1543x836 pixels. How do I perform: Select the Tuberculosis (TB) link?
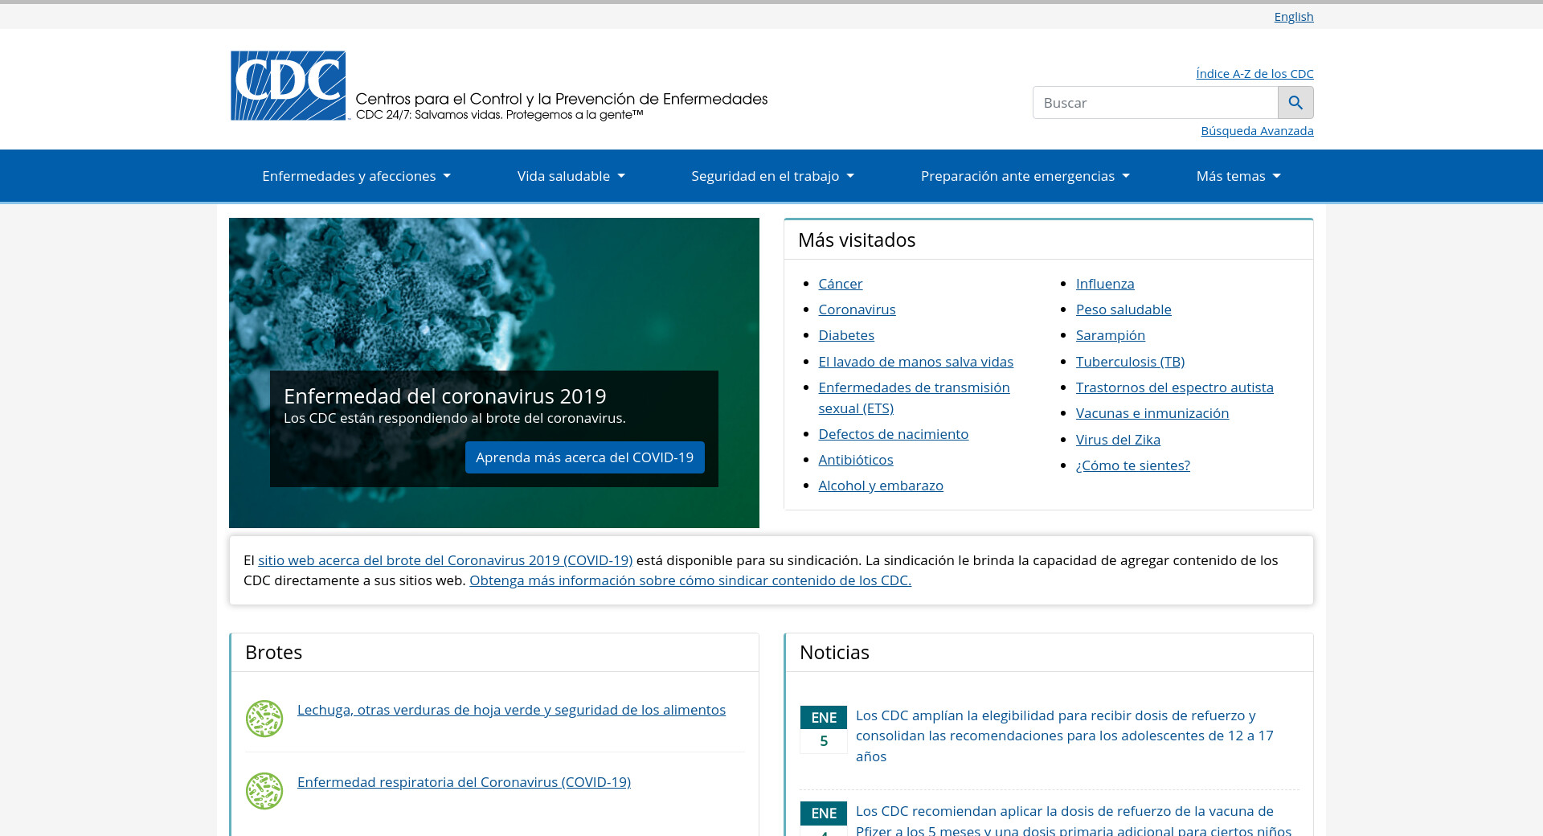[1130, 362]
